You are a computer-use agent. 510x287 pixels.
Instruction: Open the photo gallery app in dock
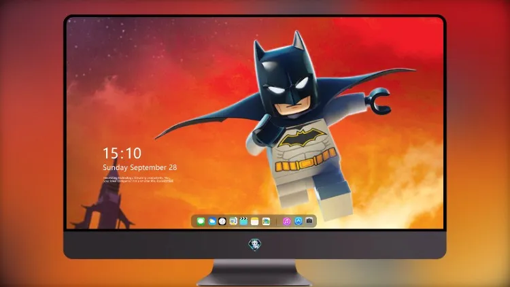coord(266,222)
